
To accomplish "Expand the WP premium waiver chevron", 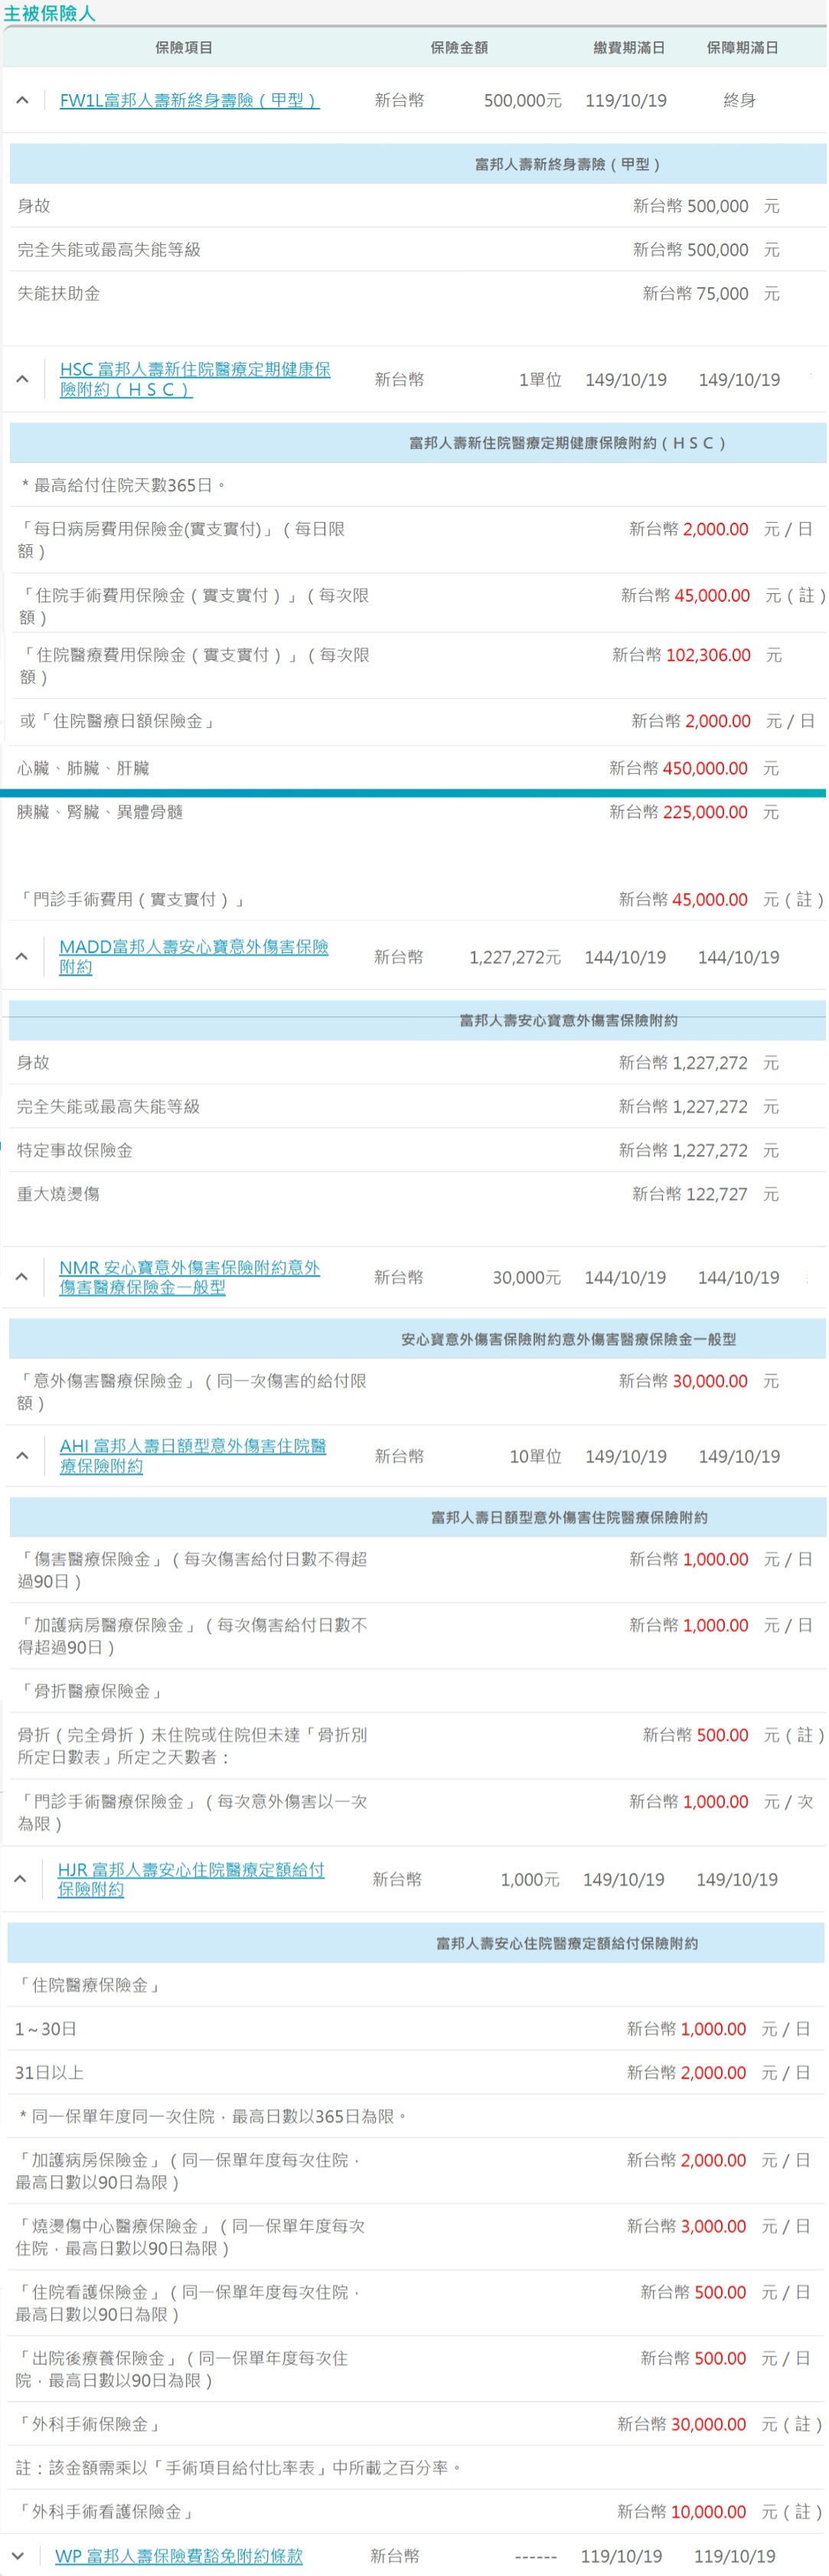I will [17, 2555].
